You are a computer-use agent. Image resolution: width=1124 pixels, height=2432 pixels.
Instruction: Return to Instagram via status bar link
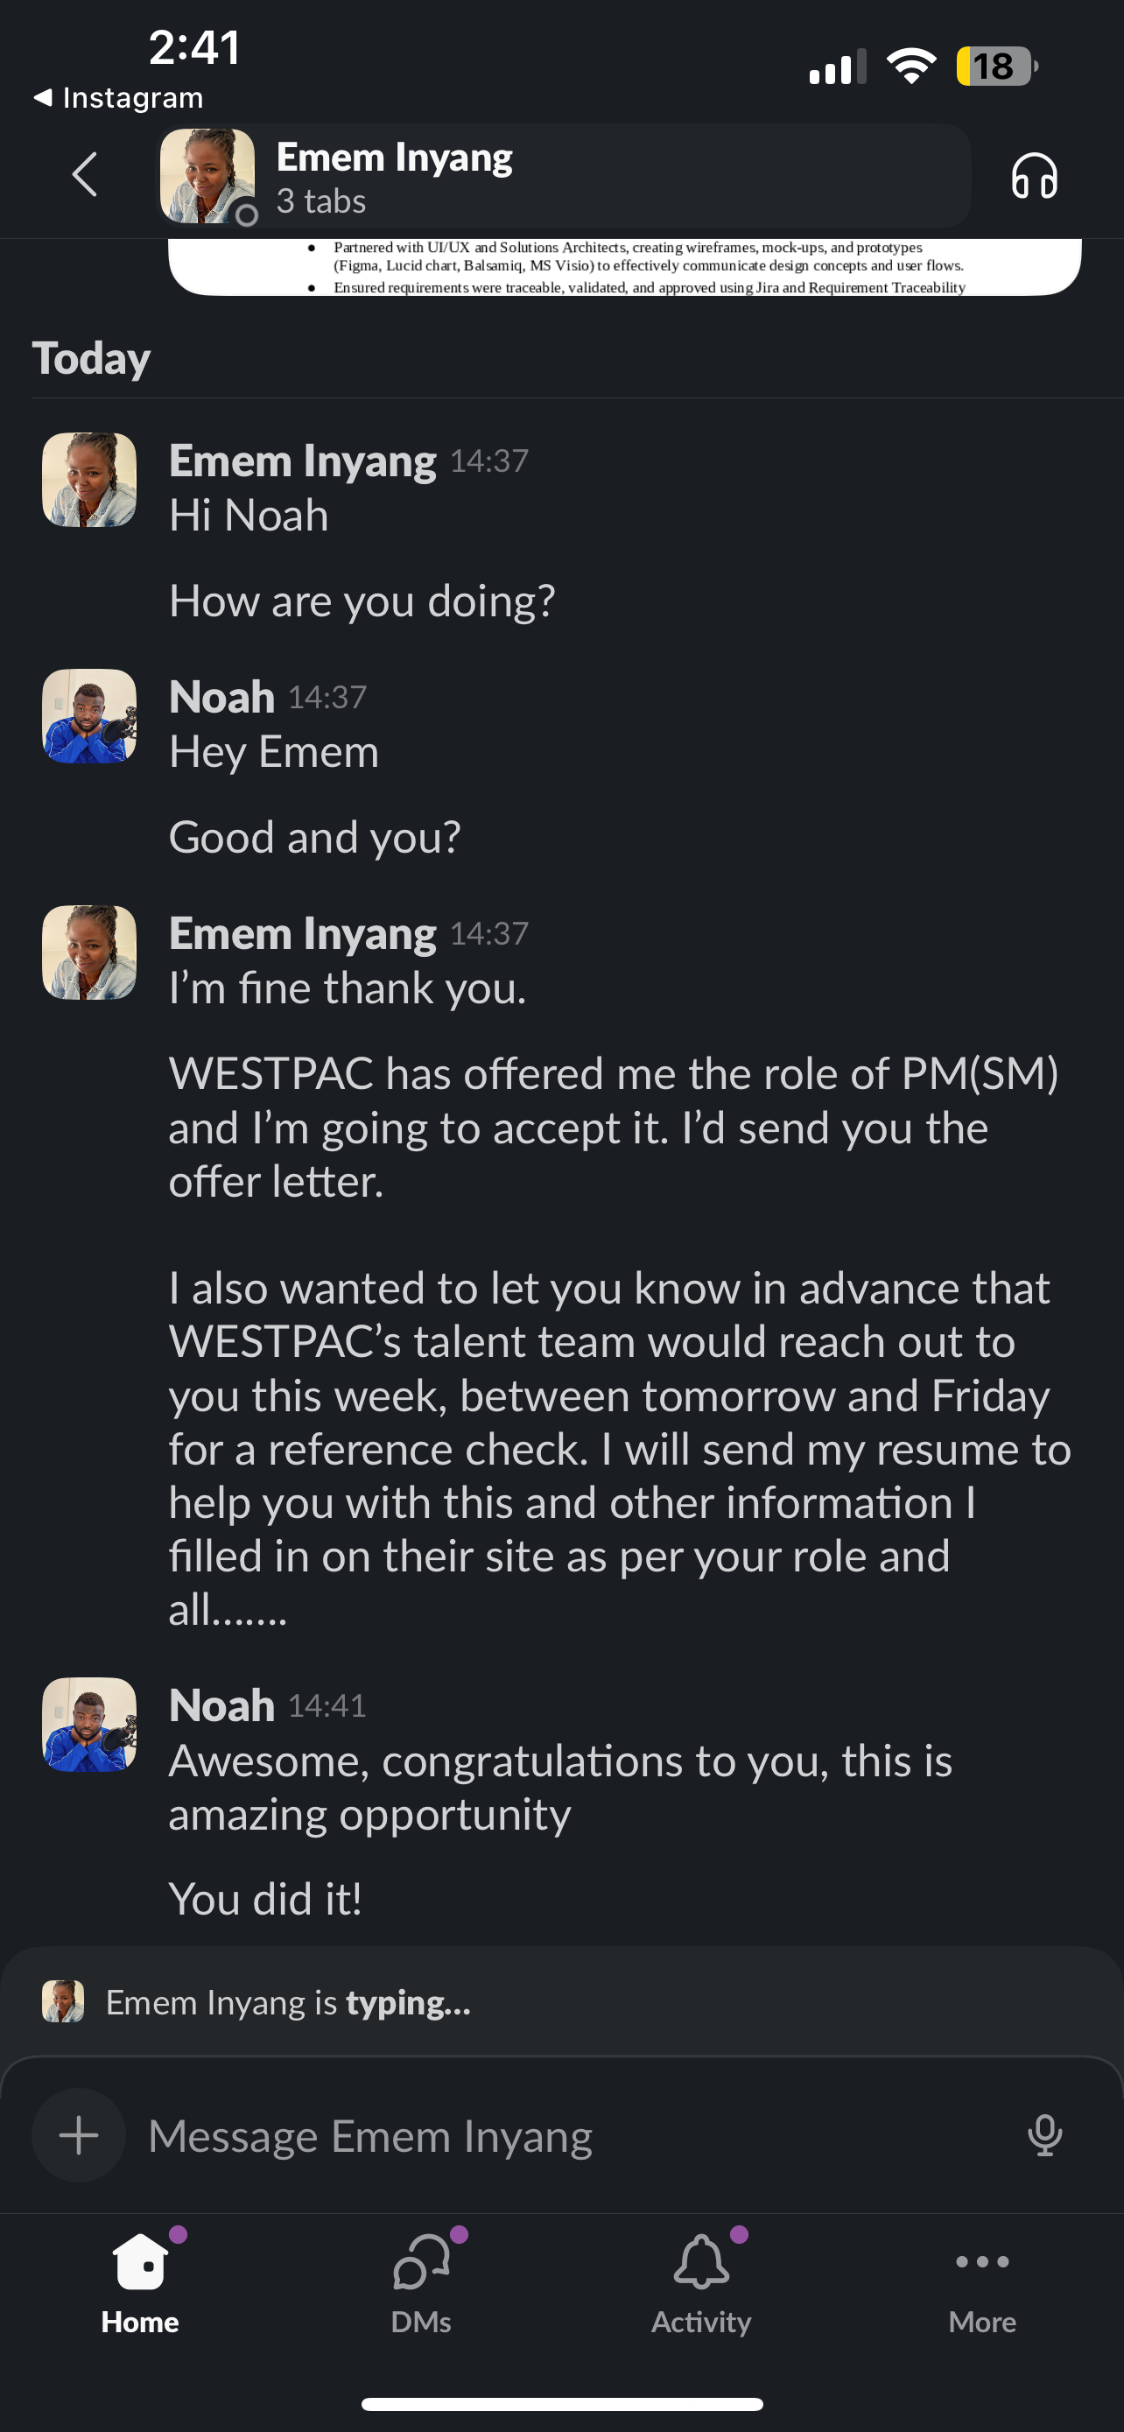[x=116, y=97]
